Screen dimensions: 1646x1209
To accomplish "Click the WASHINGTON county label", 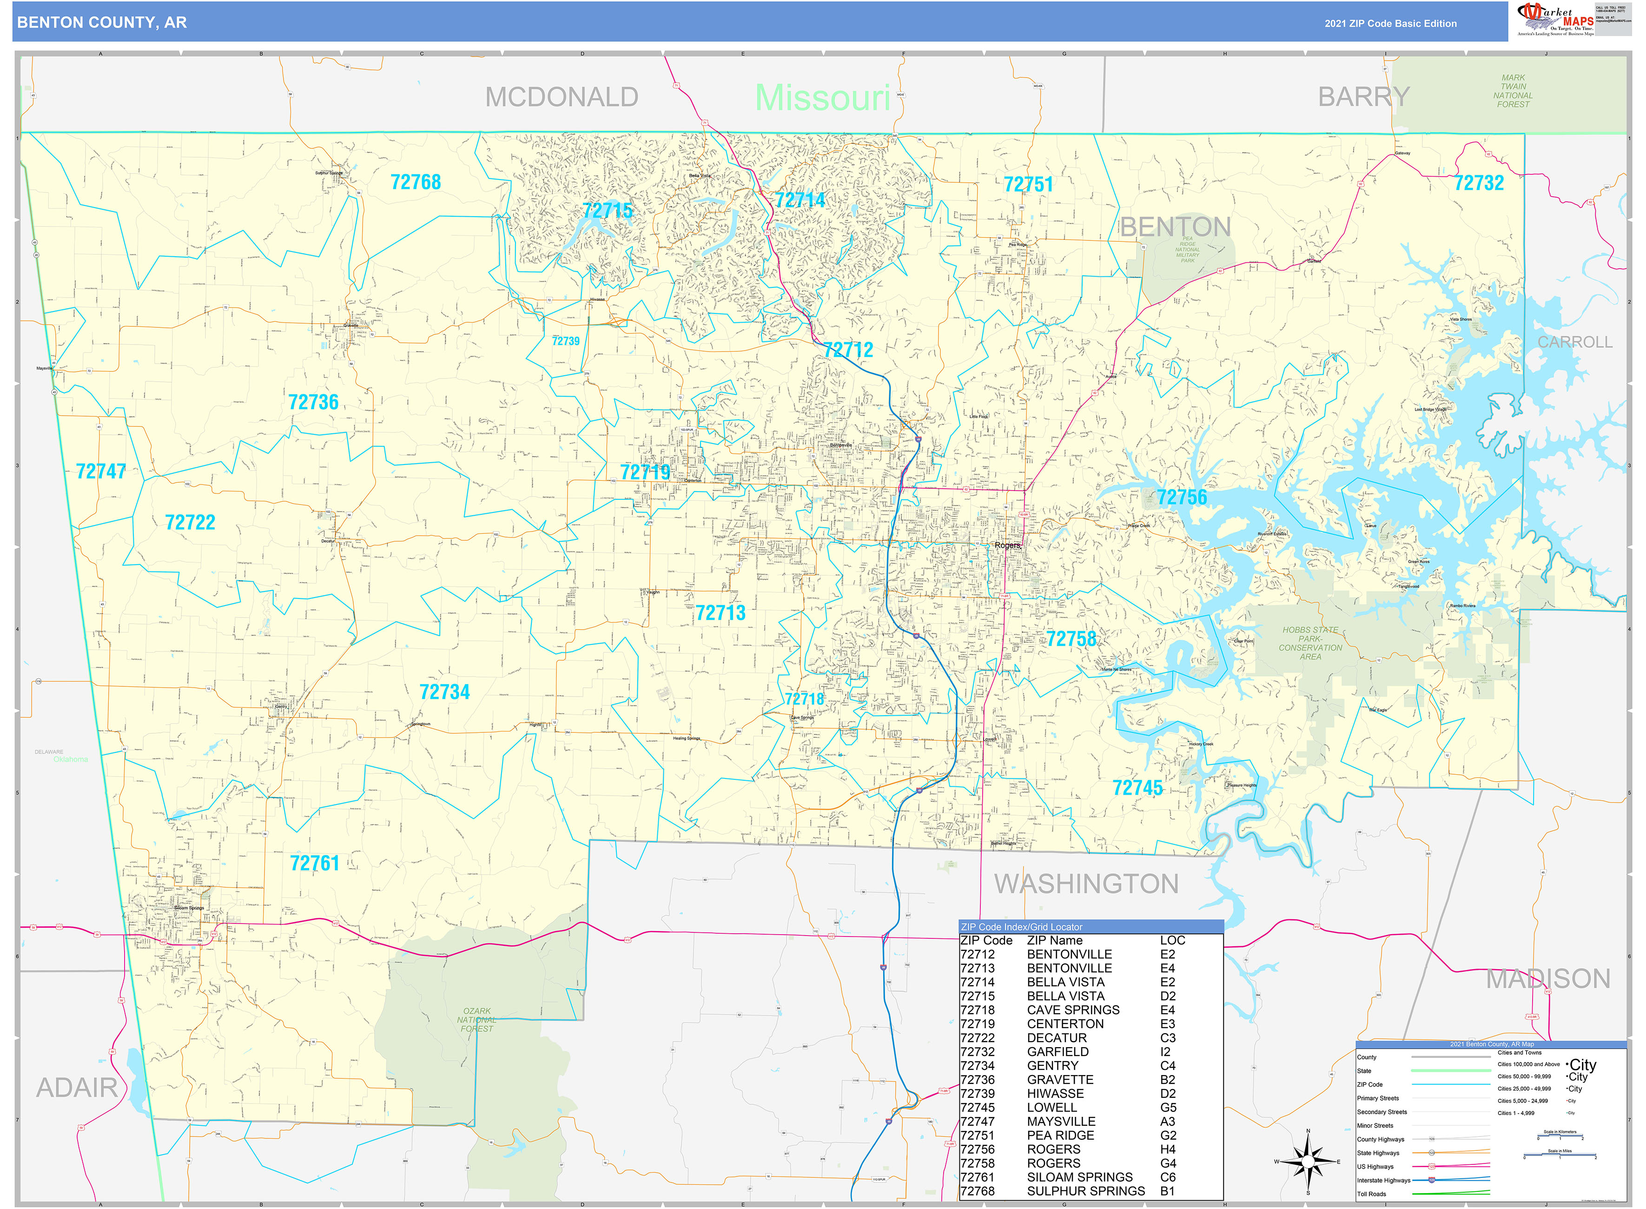I will (x=1086, y=884).
